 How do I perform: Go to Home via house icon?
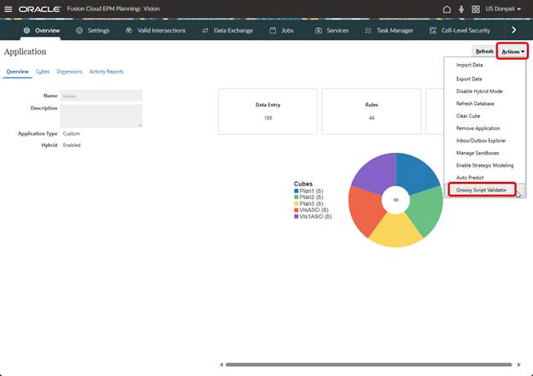447,9
